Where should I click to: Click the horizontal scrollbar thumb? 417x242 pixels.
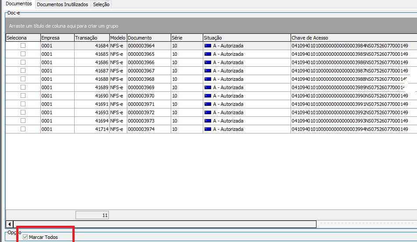(x=165, y=224)
